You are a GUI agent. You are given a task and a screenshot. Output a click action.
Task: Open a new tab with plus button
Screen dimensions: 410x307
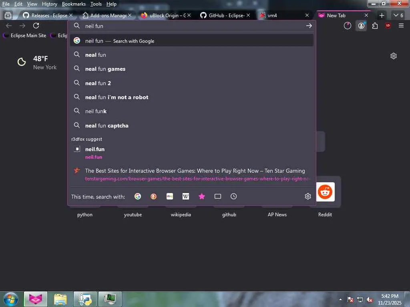click(382, 16)
